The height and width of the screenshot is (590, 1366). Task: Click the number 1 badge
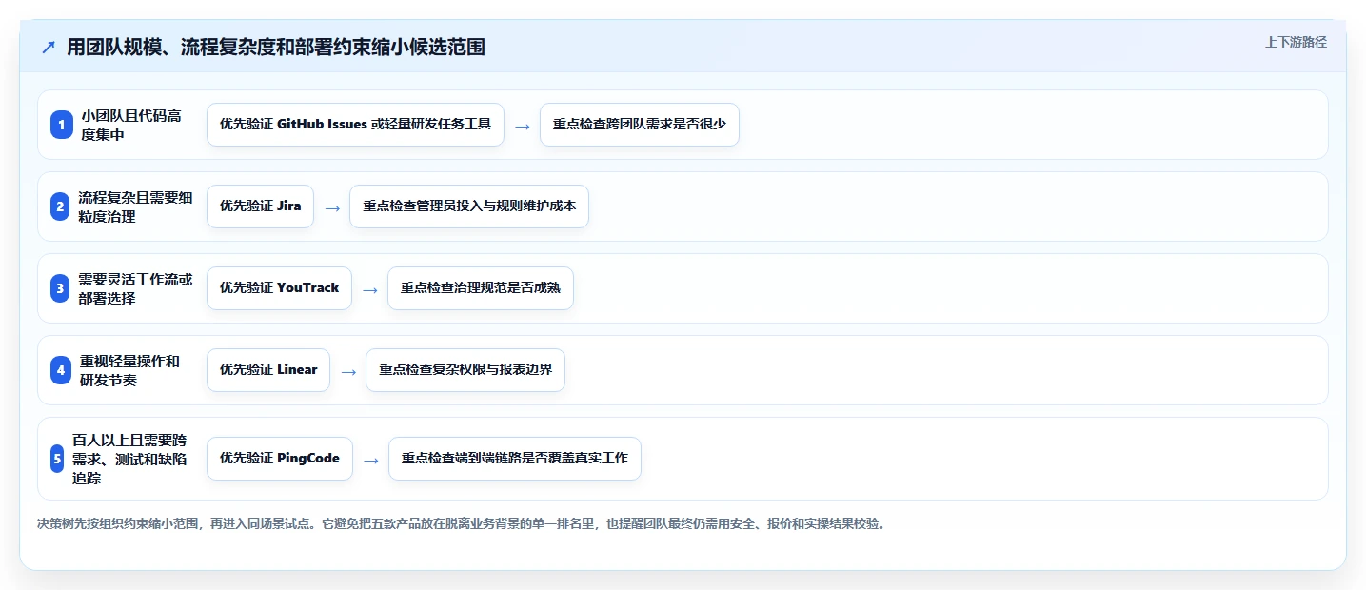coord(62,125)
